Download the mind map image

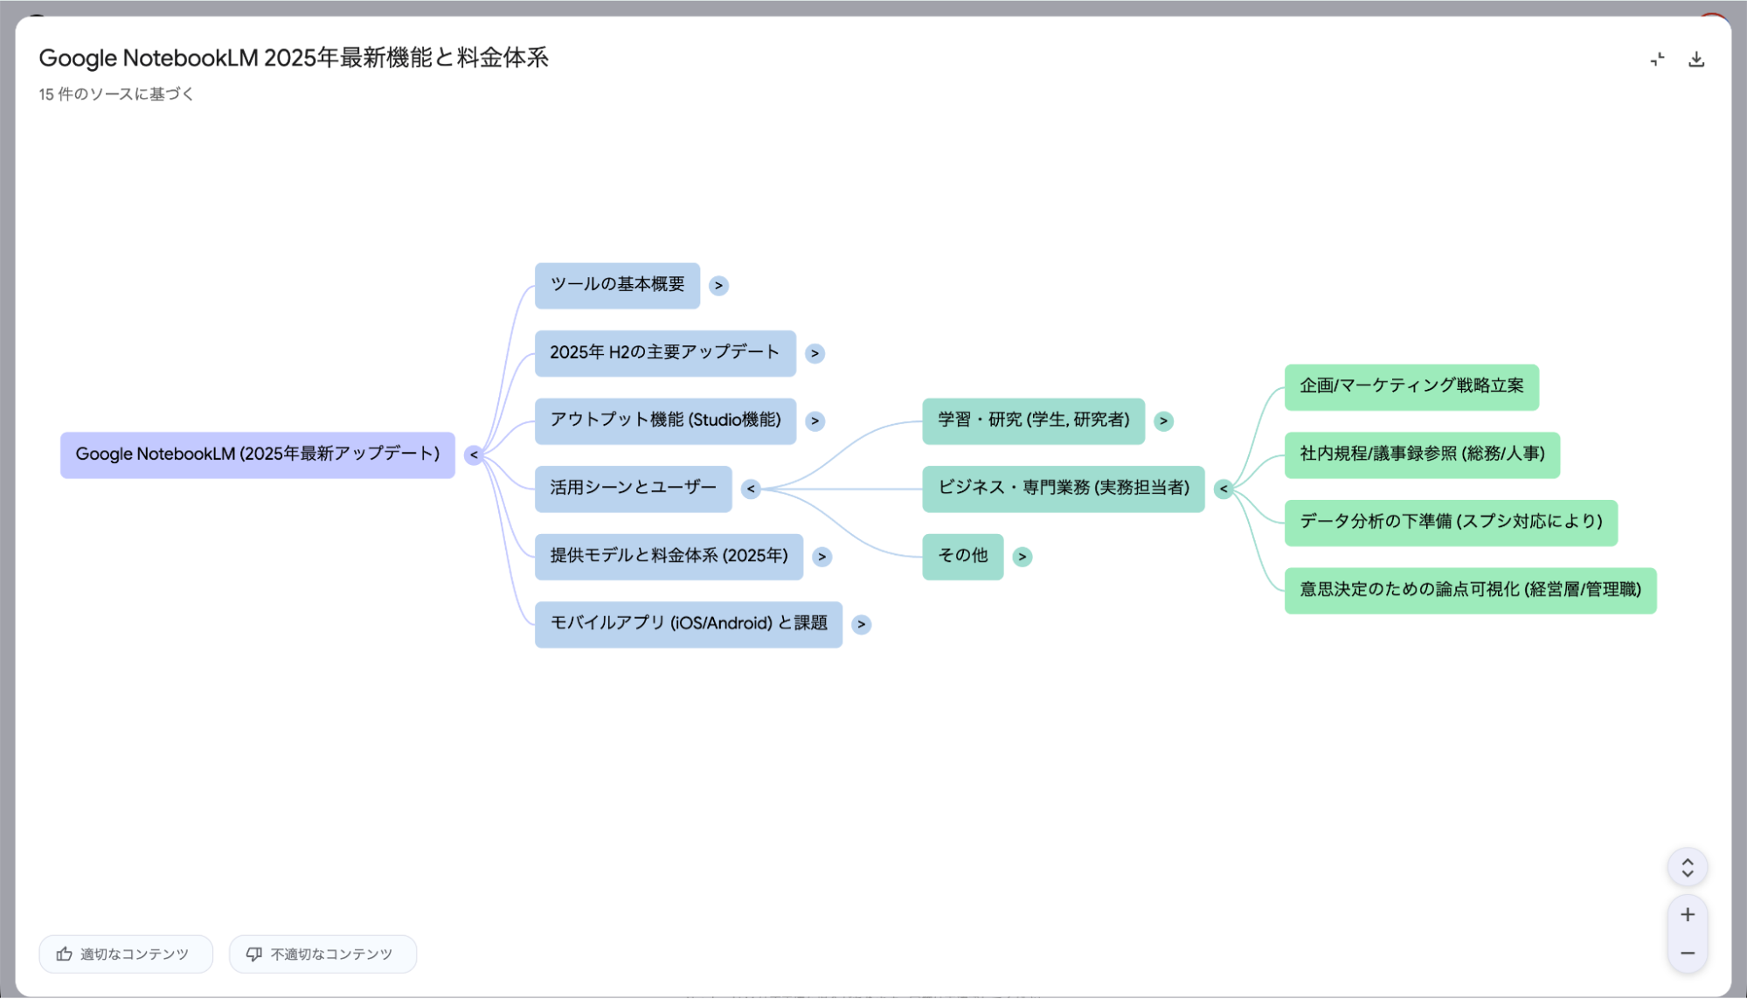point(1698,58)
